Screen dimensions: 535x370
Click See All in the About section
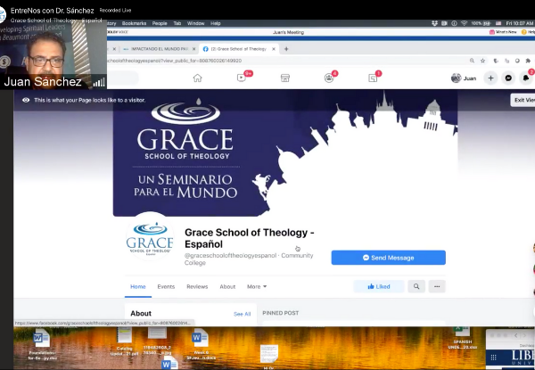click(242, 314)
